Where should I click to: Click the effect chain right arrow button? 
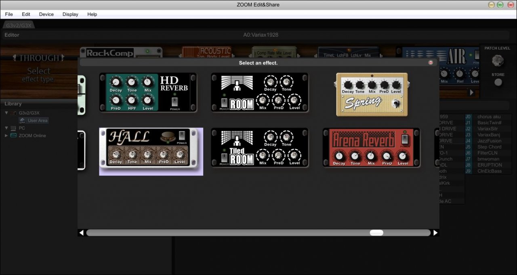pos(471,92)
